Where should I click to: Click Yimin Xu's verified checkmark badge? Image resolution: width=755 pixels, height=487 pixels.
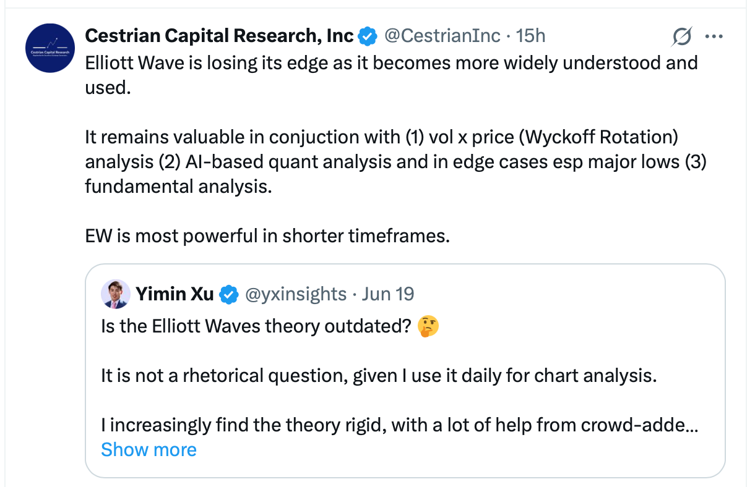coord(229,294)
